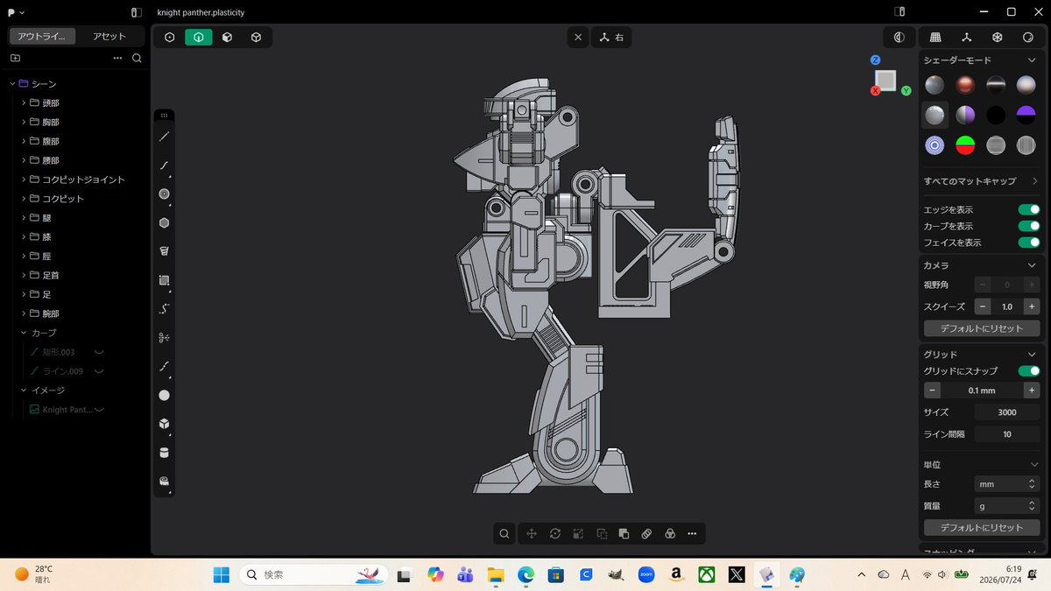Select the rotate tool in bottom bar
The height and width of the screenshot is (591, 1051).
(555, 533)
